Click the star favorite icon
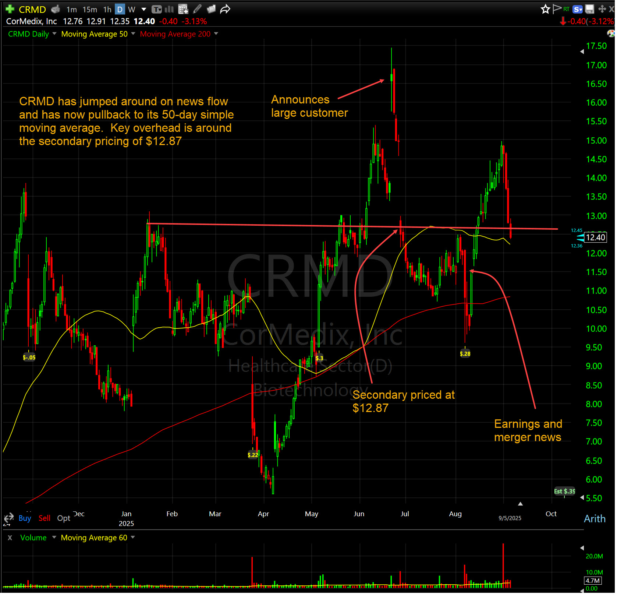 pos(545,9)
